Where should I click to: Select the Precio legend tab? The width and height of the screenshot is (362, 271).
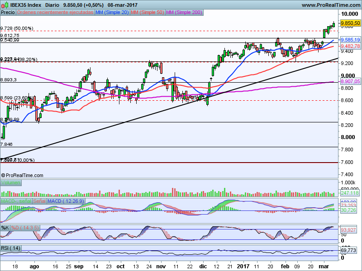point(8,13)
